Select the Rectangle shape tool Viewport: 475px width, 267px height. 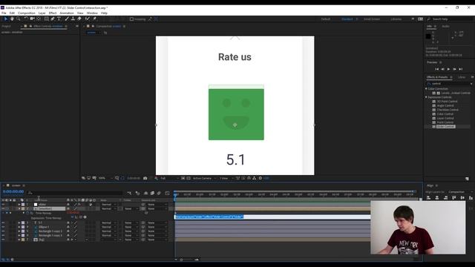46,19
